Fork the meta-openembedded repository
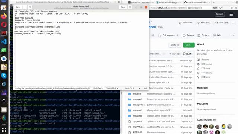The width and height of the screenshot is (238, 134). pyautogui.click(x=204, y=23)
